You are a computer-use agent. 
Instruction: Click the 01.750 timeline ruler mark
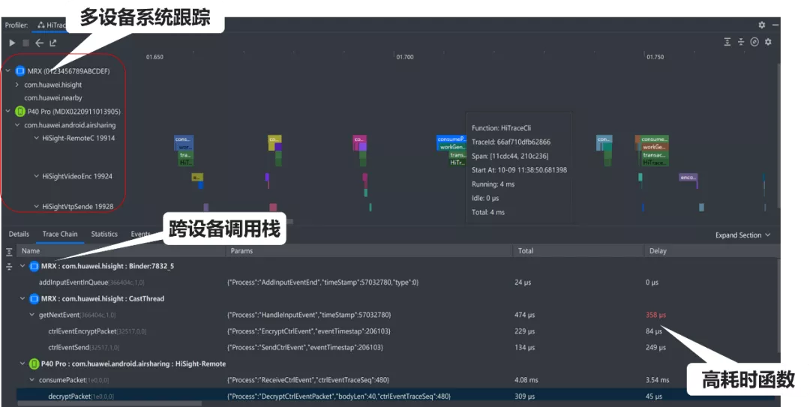(655, 57)
